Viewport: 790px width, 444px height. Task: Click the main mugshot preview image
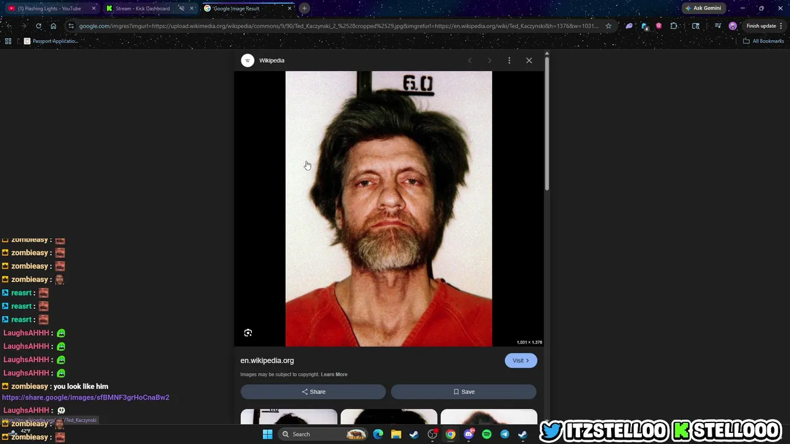coord(389,208)
